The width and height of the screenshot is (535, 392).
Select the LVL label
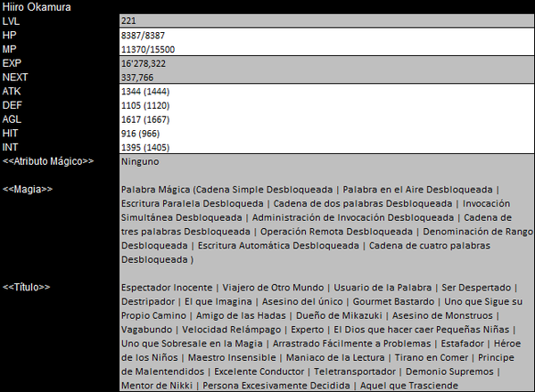tap(11, 21)
